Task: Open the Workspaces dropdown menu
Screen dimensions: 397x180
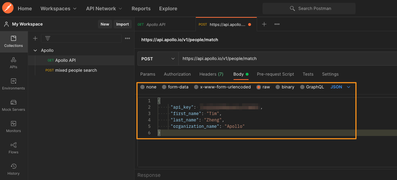Action: pos(58,9)
